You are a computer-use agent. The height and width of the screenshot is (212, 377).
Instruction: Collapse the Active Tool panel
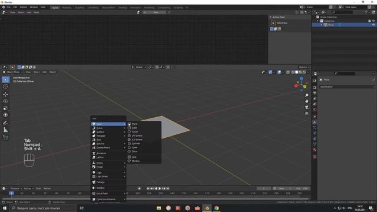point(270,17)
